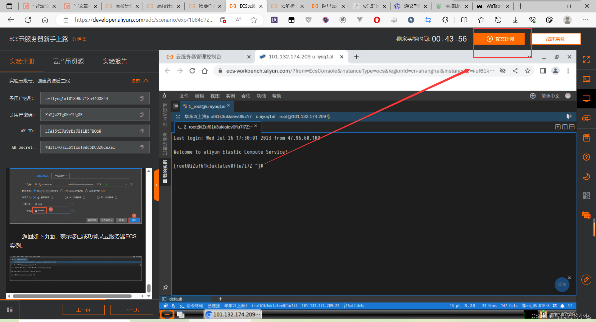Open the 编辑 menu in workbench
Viewport: 596px width, 322px height.
coord(199,96)
